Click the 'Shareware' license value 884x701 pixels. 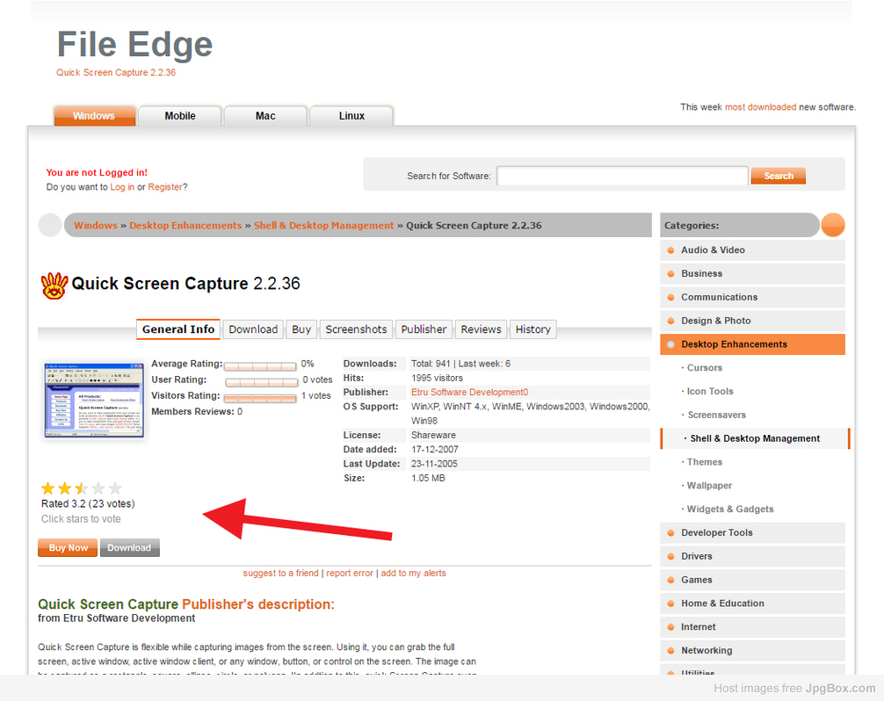tap(433, 436)
